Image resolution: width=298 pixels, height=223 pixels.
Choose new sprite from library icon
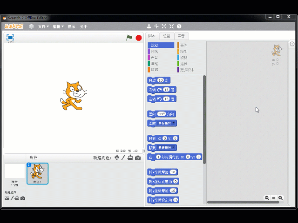click(117, 157)
